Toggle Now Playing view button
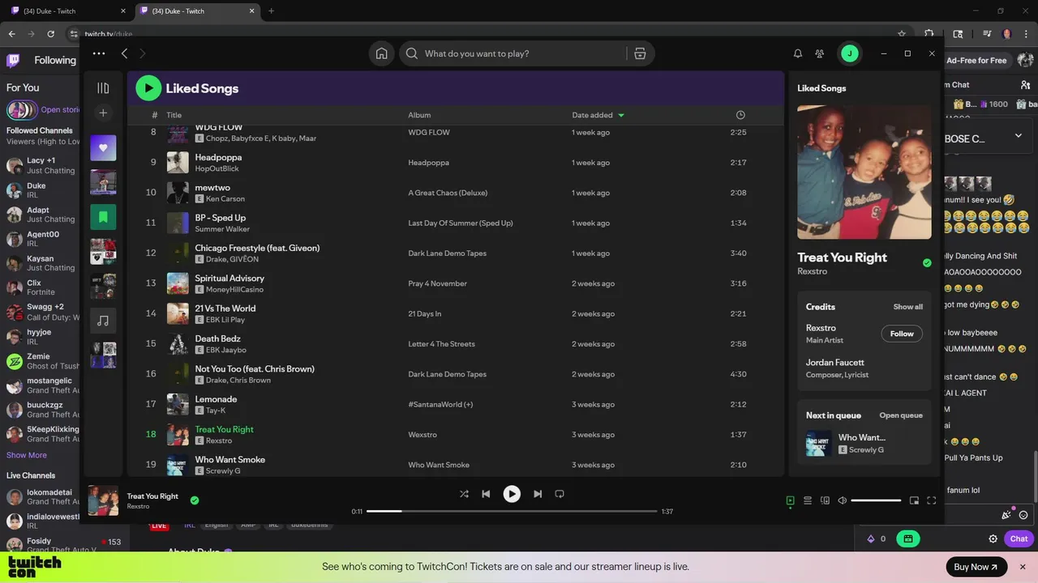 [x=791, y=500]
